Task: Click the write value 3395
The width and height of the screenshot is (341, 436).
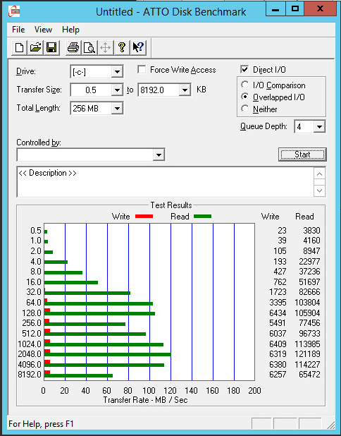Action: (278, 302)
